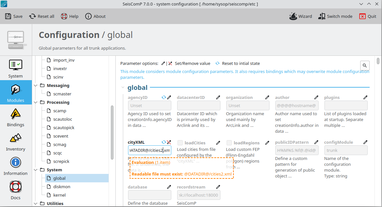
Task: Select the System tab in the sidebar
Action: coord(16,68)
